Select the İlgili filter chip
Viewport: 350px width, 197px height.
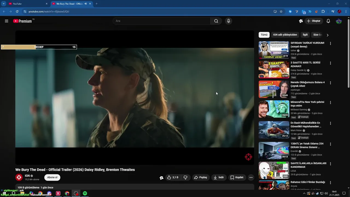point(305,35)
